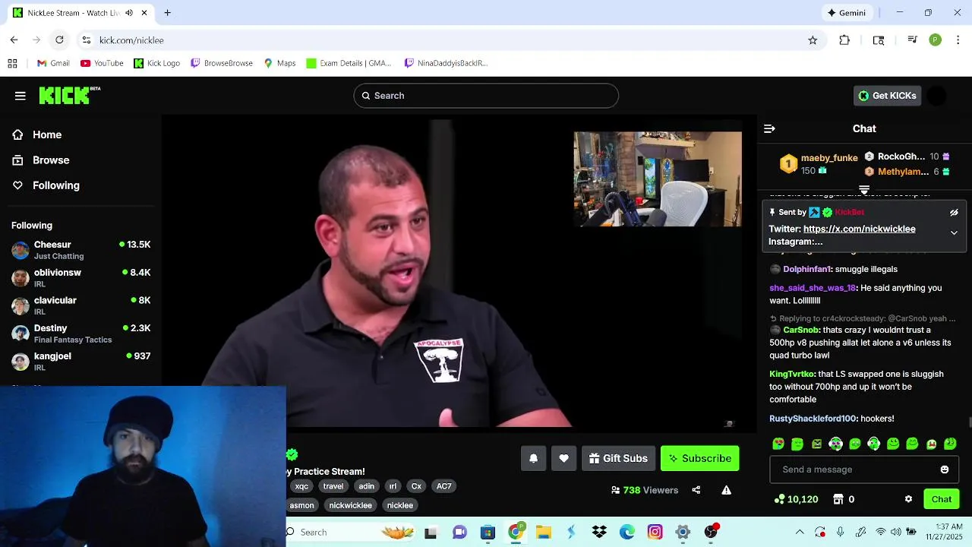The image size is (972, 547).
Task: Report stream with the warning triangle icon
Action: point(727,490)
